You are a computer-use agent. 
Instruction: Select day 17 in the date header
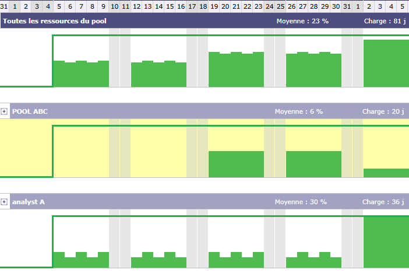click(192, 6)
